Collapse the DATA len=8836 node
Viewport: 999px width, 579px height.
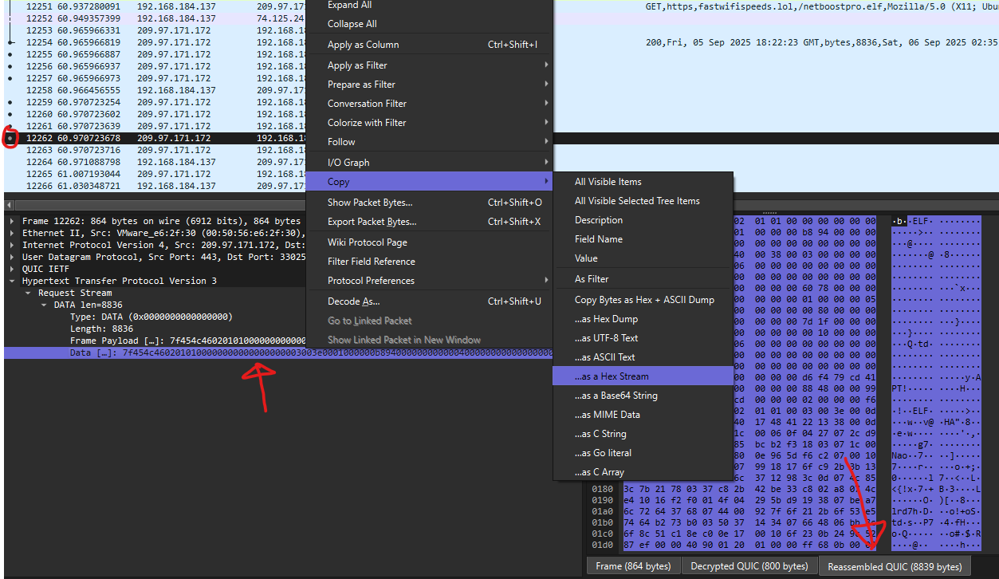[x=43, y=305]
